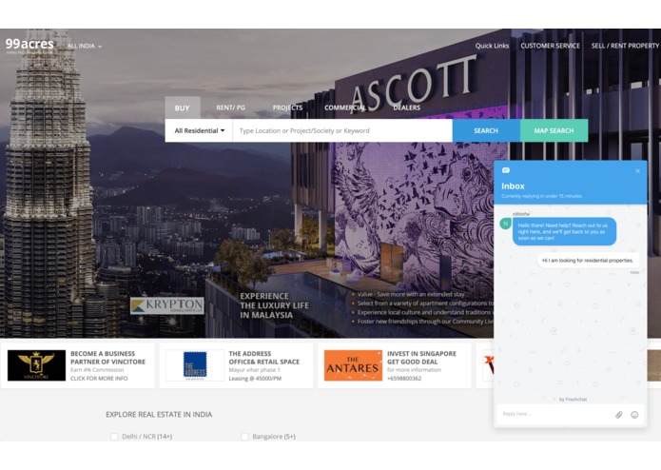Image resolution: width=661 pixels, height=470 pixels.
Task: Open The Address office & retail ad
Action: pyautogui.click(x=236, y=365)
